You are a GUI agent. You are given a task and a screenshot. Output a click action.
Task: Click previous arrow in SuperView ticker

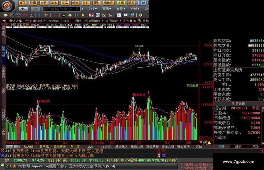coord(7,166)
